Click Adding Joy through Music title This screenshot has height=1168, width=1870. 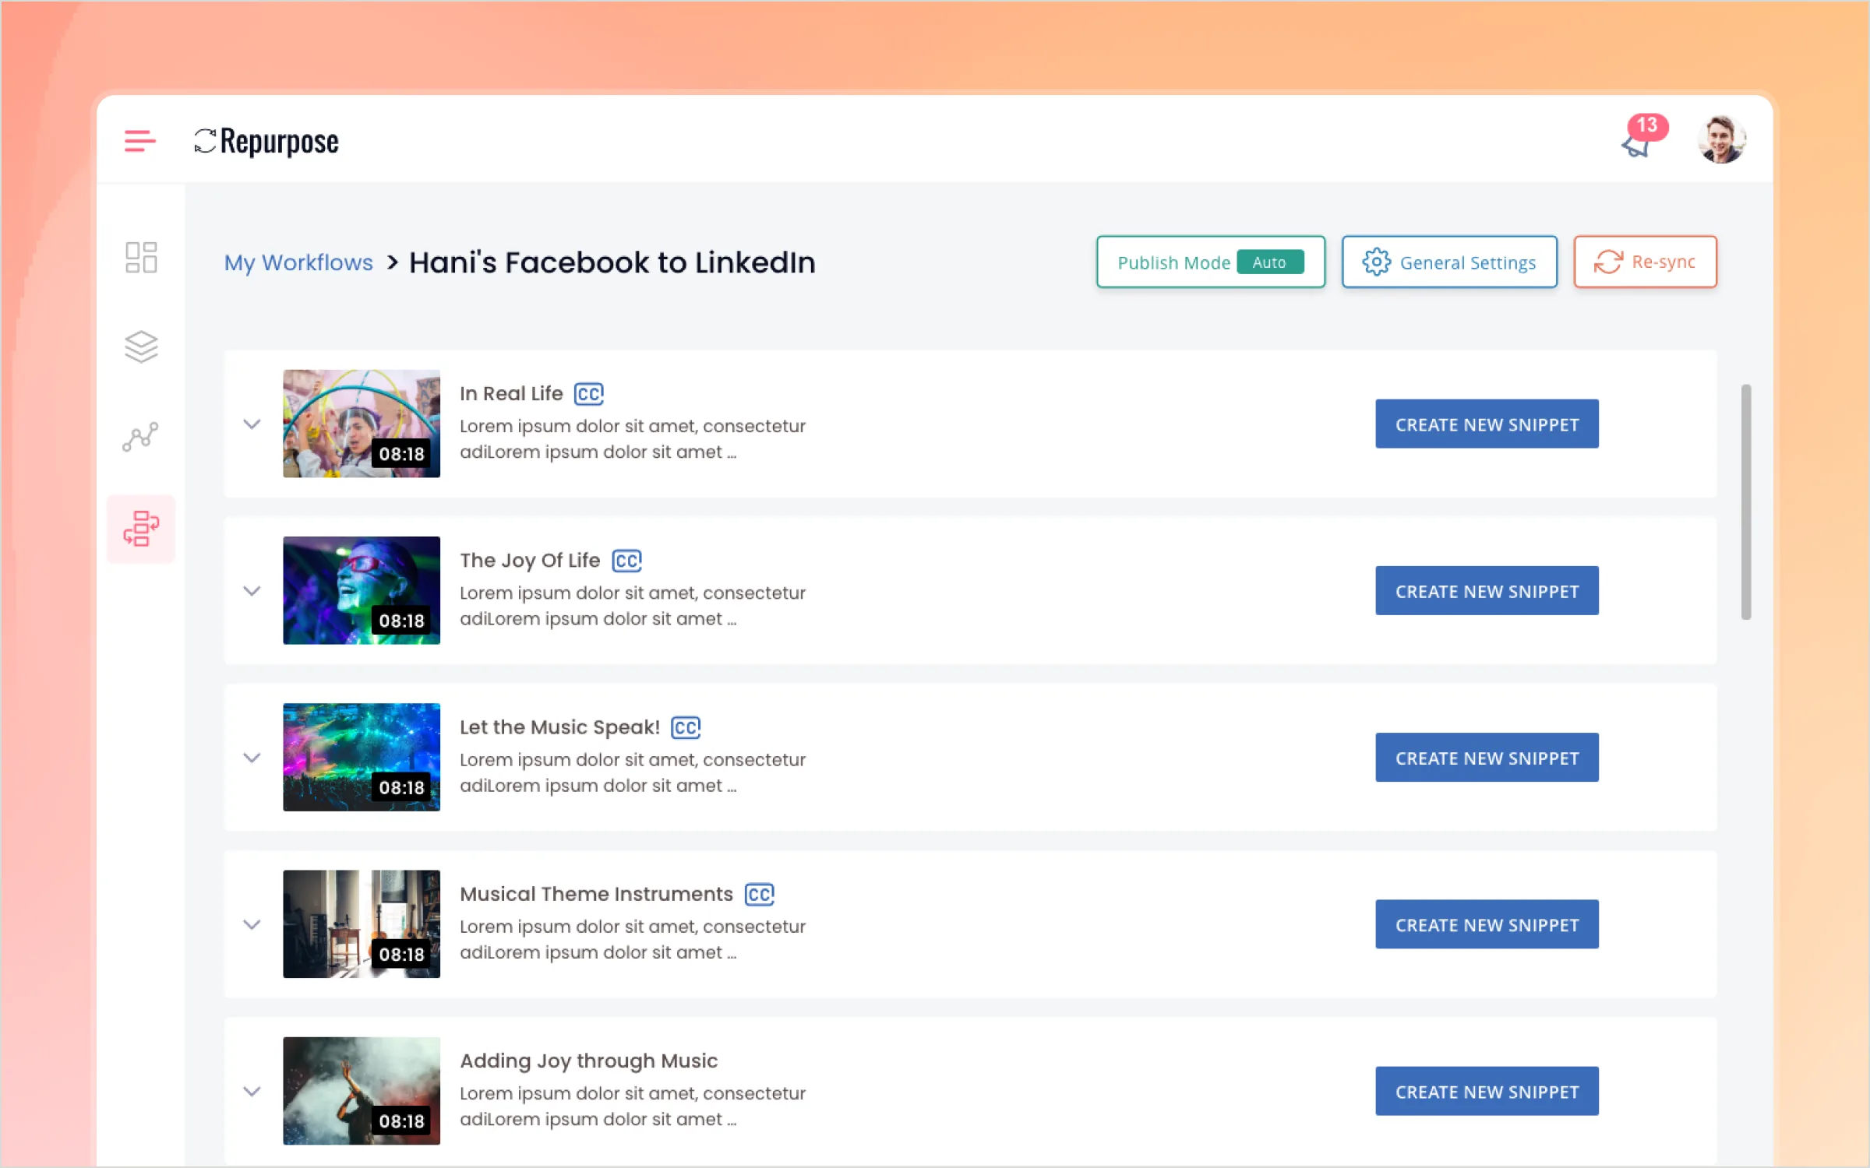pos(588,1061)
